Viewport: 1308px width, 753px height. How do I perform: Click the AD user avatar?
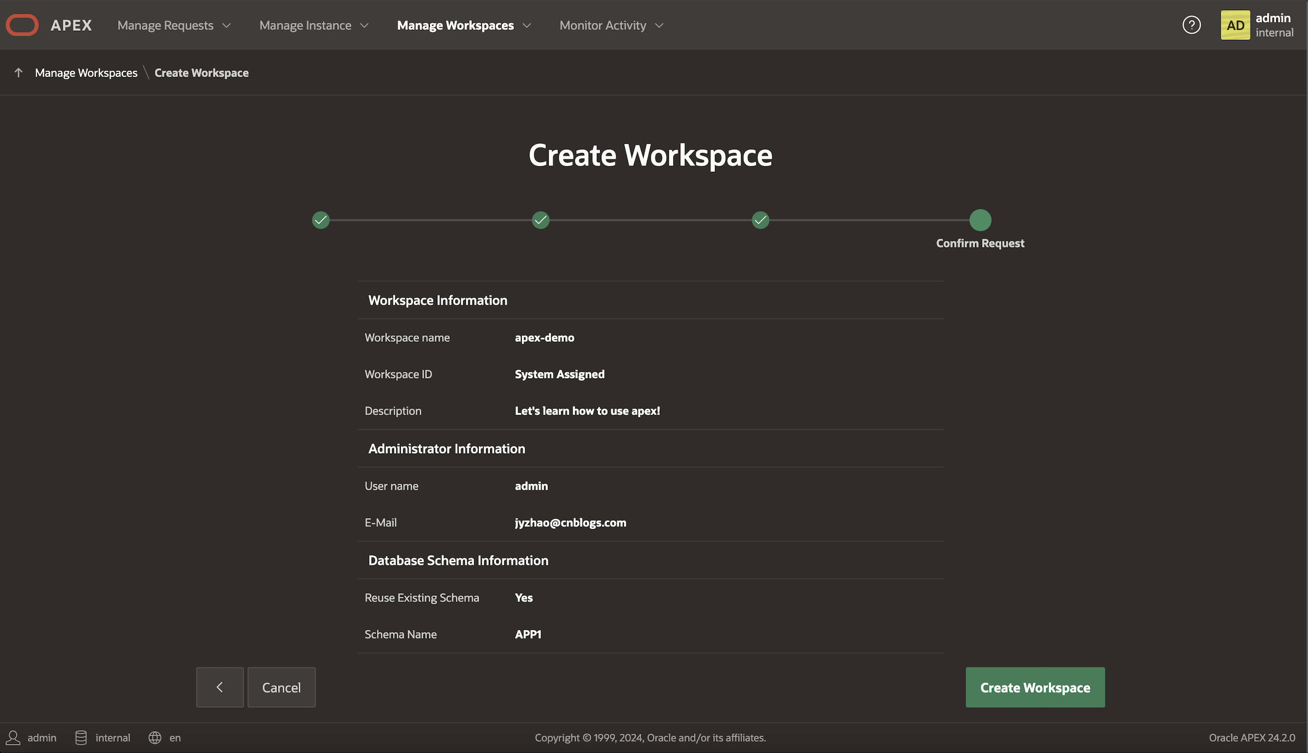tap(1235, 25)
